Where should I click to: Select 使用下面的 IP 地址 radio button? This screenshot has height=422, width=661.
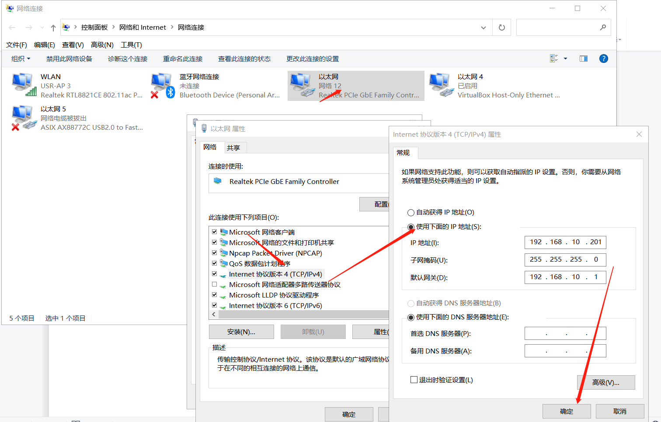click(x=411, y=227)
